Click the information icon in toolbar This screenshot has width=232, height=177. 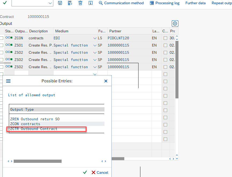click(x=91, y=3)
